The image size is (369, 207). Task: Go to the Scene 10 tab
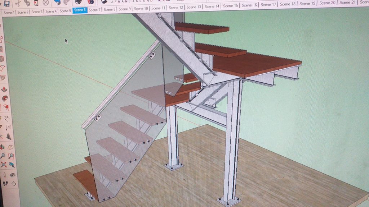pyautogui.click(x=141, y=8)
